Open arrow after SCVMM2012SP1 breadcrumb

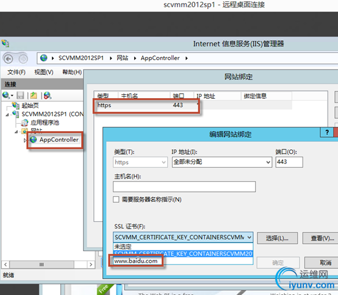pos(110,58)
